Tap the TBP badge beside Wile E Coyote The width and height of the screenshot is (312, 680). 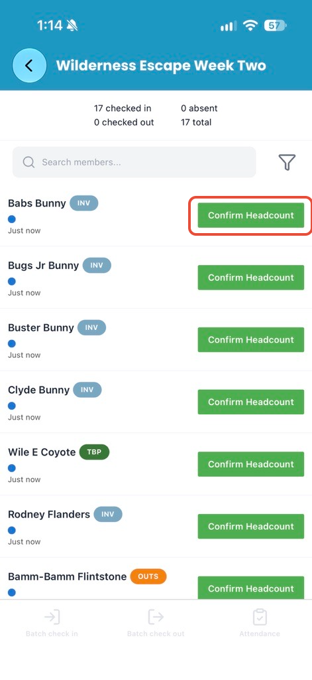tap(94, 452)
